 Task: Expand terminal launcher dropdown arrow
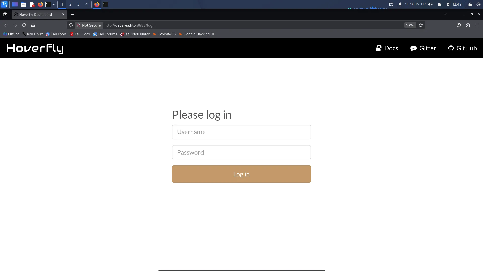point(54,4)
